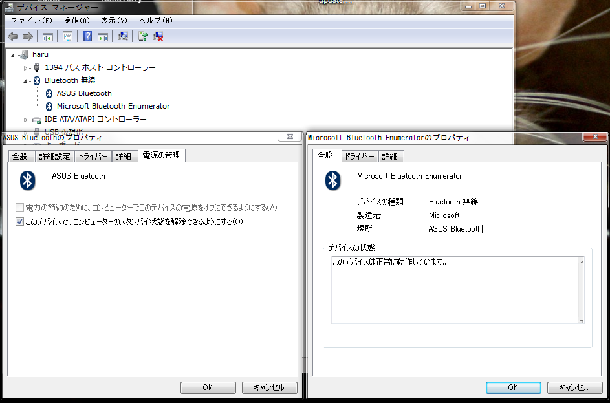Open the ファイル(F) menu
The height and width of the screenshot is (403, 610).
click(32, 21)
